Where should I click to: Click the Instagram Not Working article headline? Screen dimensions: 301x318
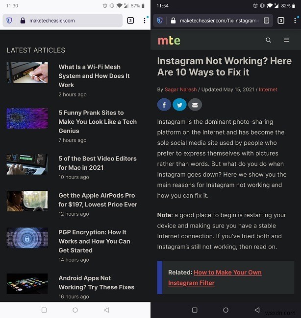pos(225,67)
